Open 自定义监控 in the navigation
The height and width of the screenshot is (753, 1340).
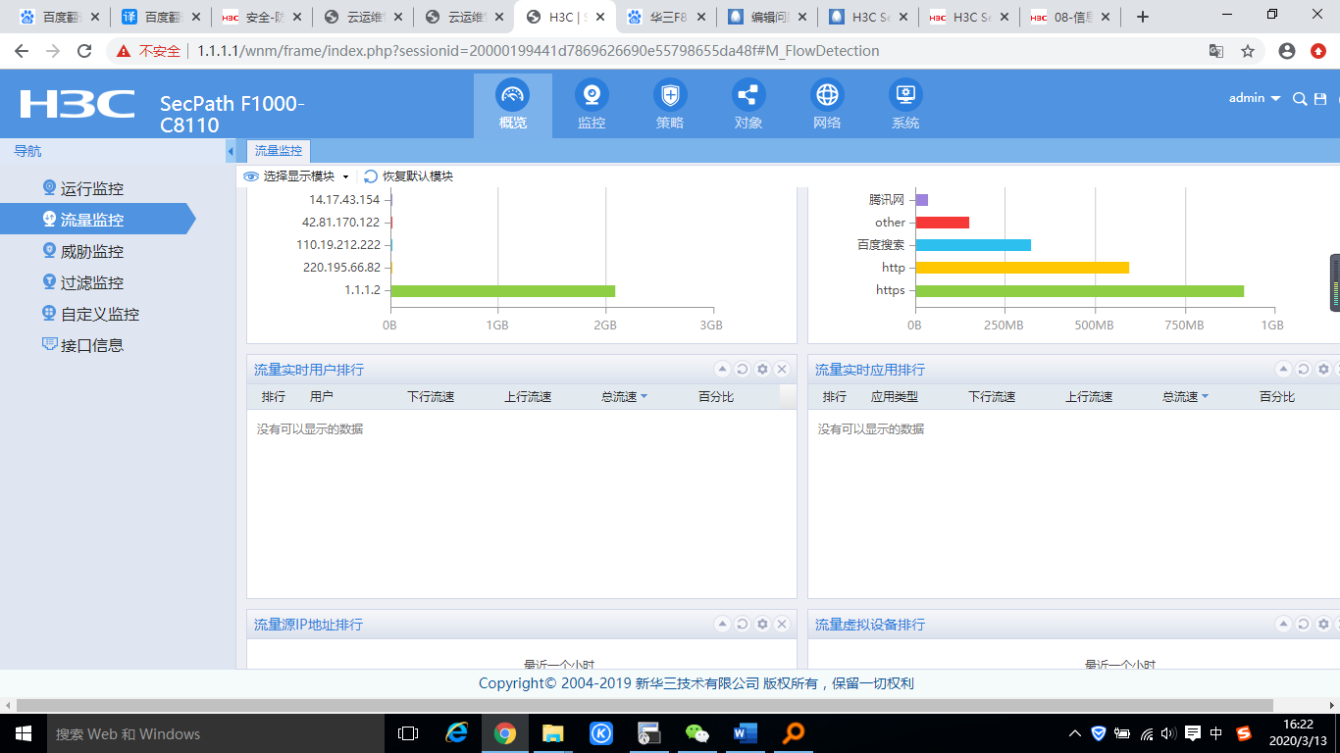click(x=99, y=314)
